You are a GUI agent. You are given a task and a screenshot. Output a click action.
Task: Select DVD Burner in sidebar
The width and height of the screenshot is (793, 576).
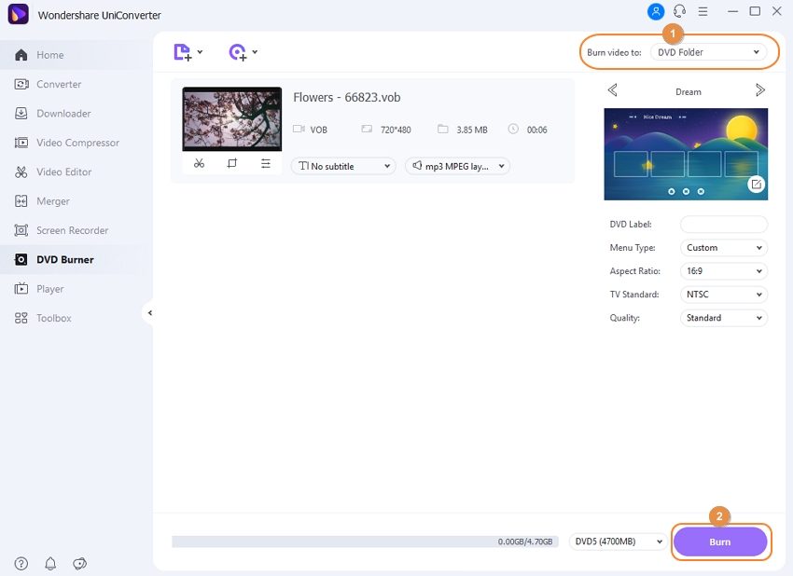pyautogui.click(x=76, y=260)
